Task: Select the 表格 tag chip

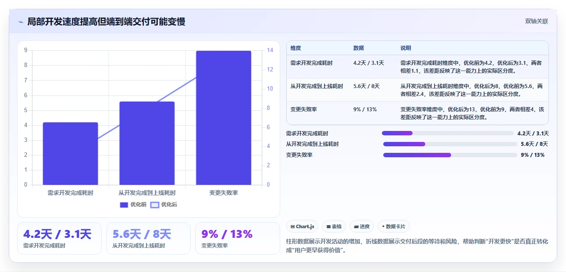Action: (x=334, y=226)
